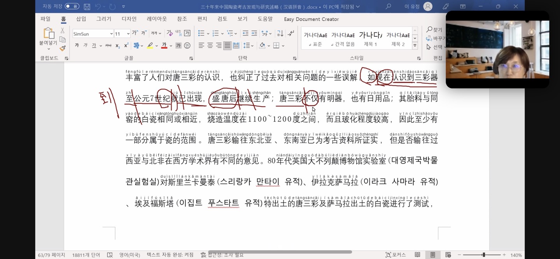Apply strikethrough formatting to text
The width and height of the screenshot is (560, 259).
pyautogui.click(x=108, y=46)
